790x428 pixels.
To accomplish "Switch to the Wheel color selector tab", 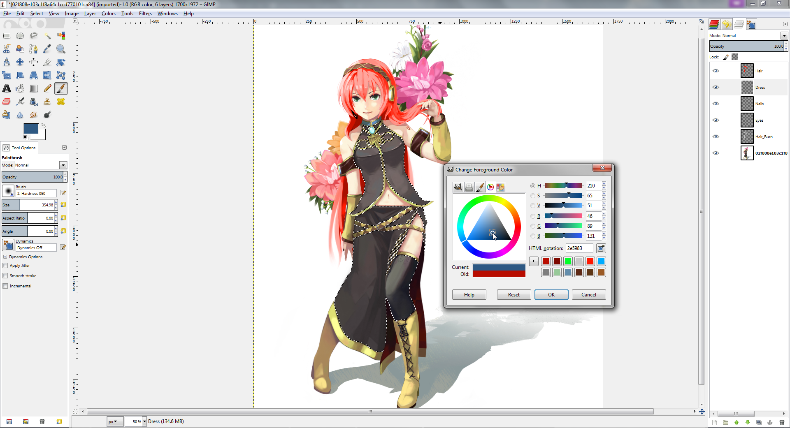I will tap(490, 187).
